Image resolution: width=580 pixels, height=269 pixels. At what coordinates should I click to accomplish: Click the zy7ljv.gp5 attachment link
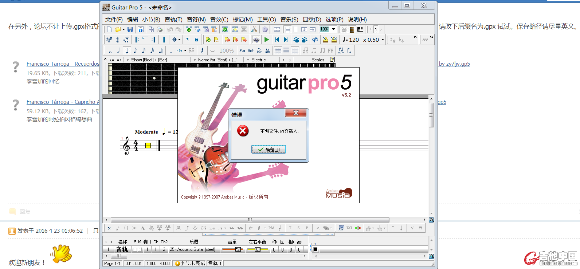pos(454,64)
